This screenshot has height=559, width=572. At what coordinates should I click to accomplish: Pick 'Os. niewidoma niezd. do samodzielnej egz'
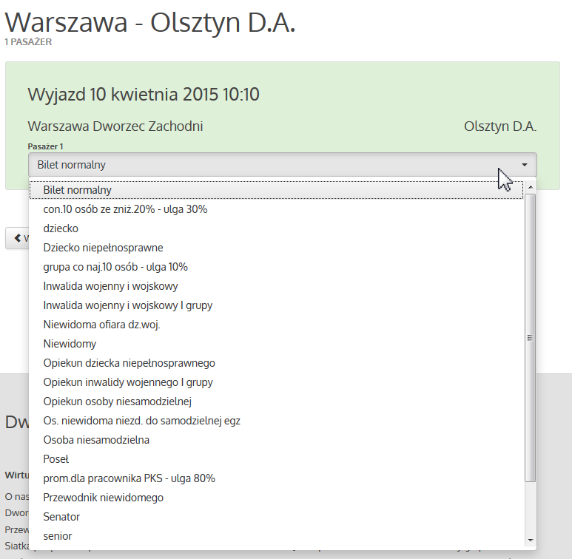click(x=276, y=421)
